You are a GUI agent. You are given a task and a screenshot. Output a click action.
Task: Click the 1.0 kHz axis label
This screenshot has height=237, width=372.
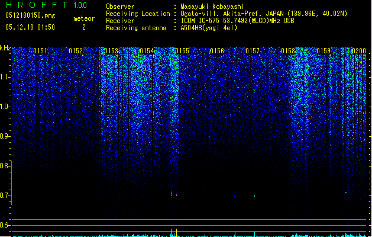[5, 107]
